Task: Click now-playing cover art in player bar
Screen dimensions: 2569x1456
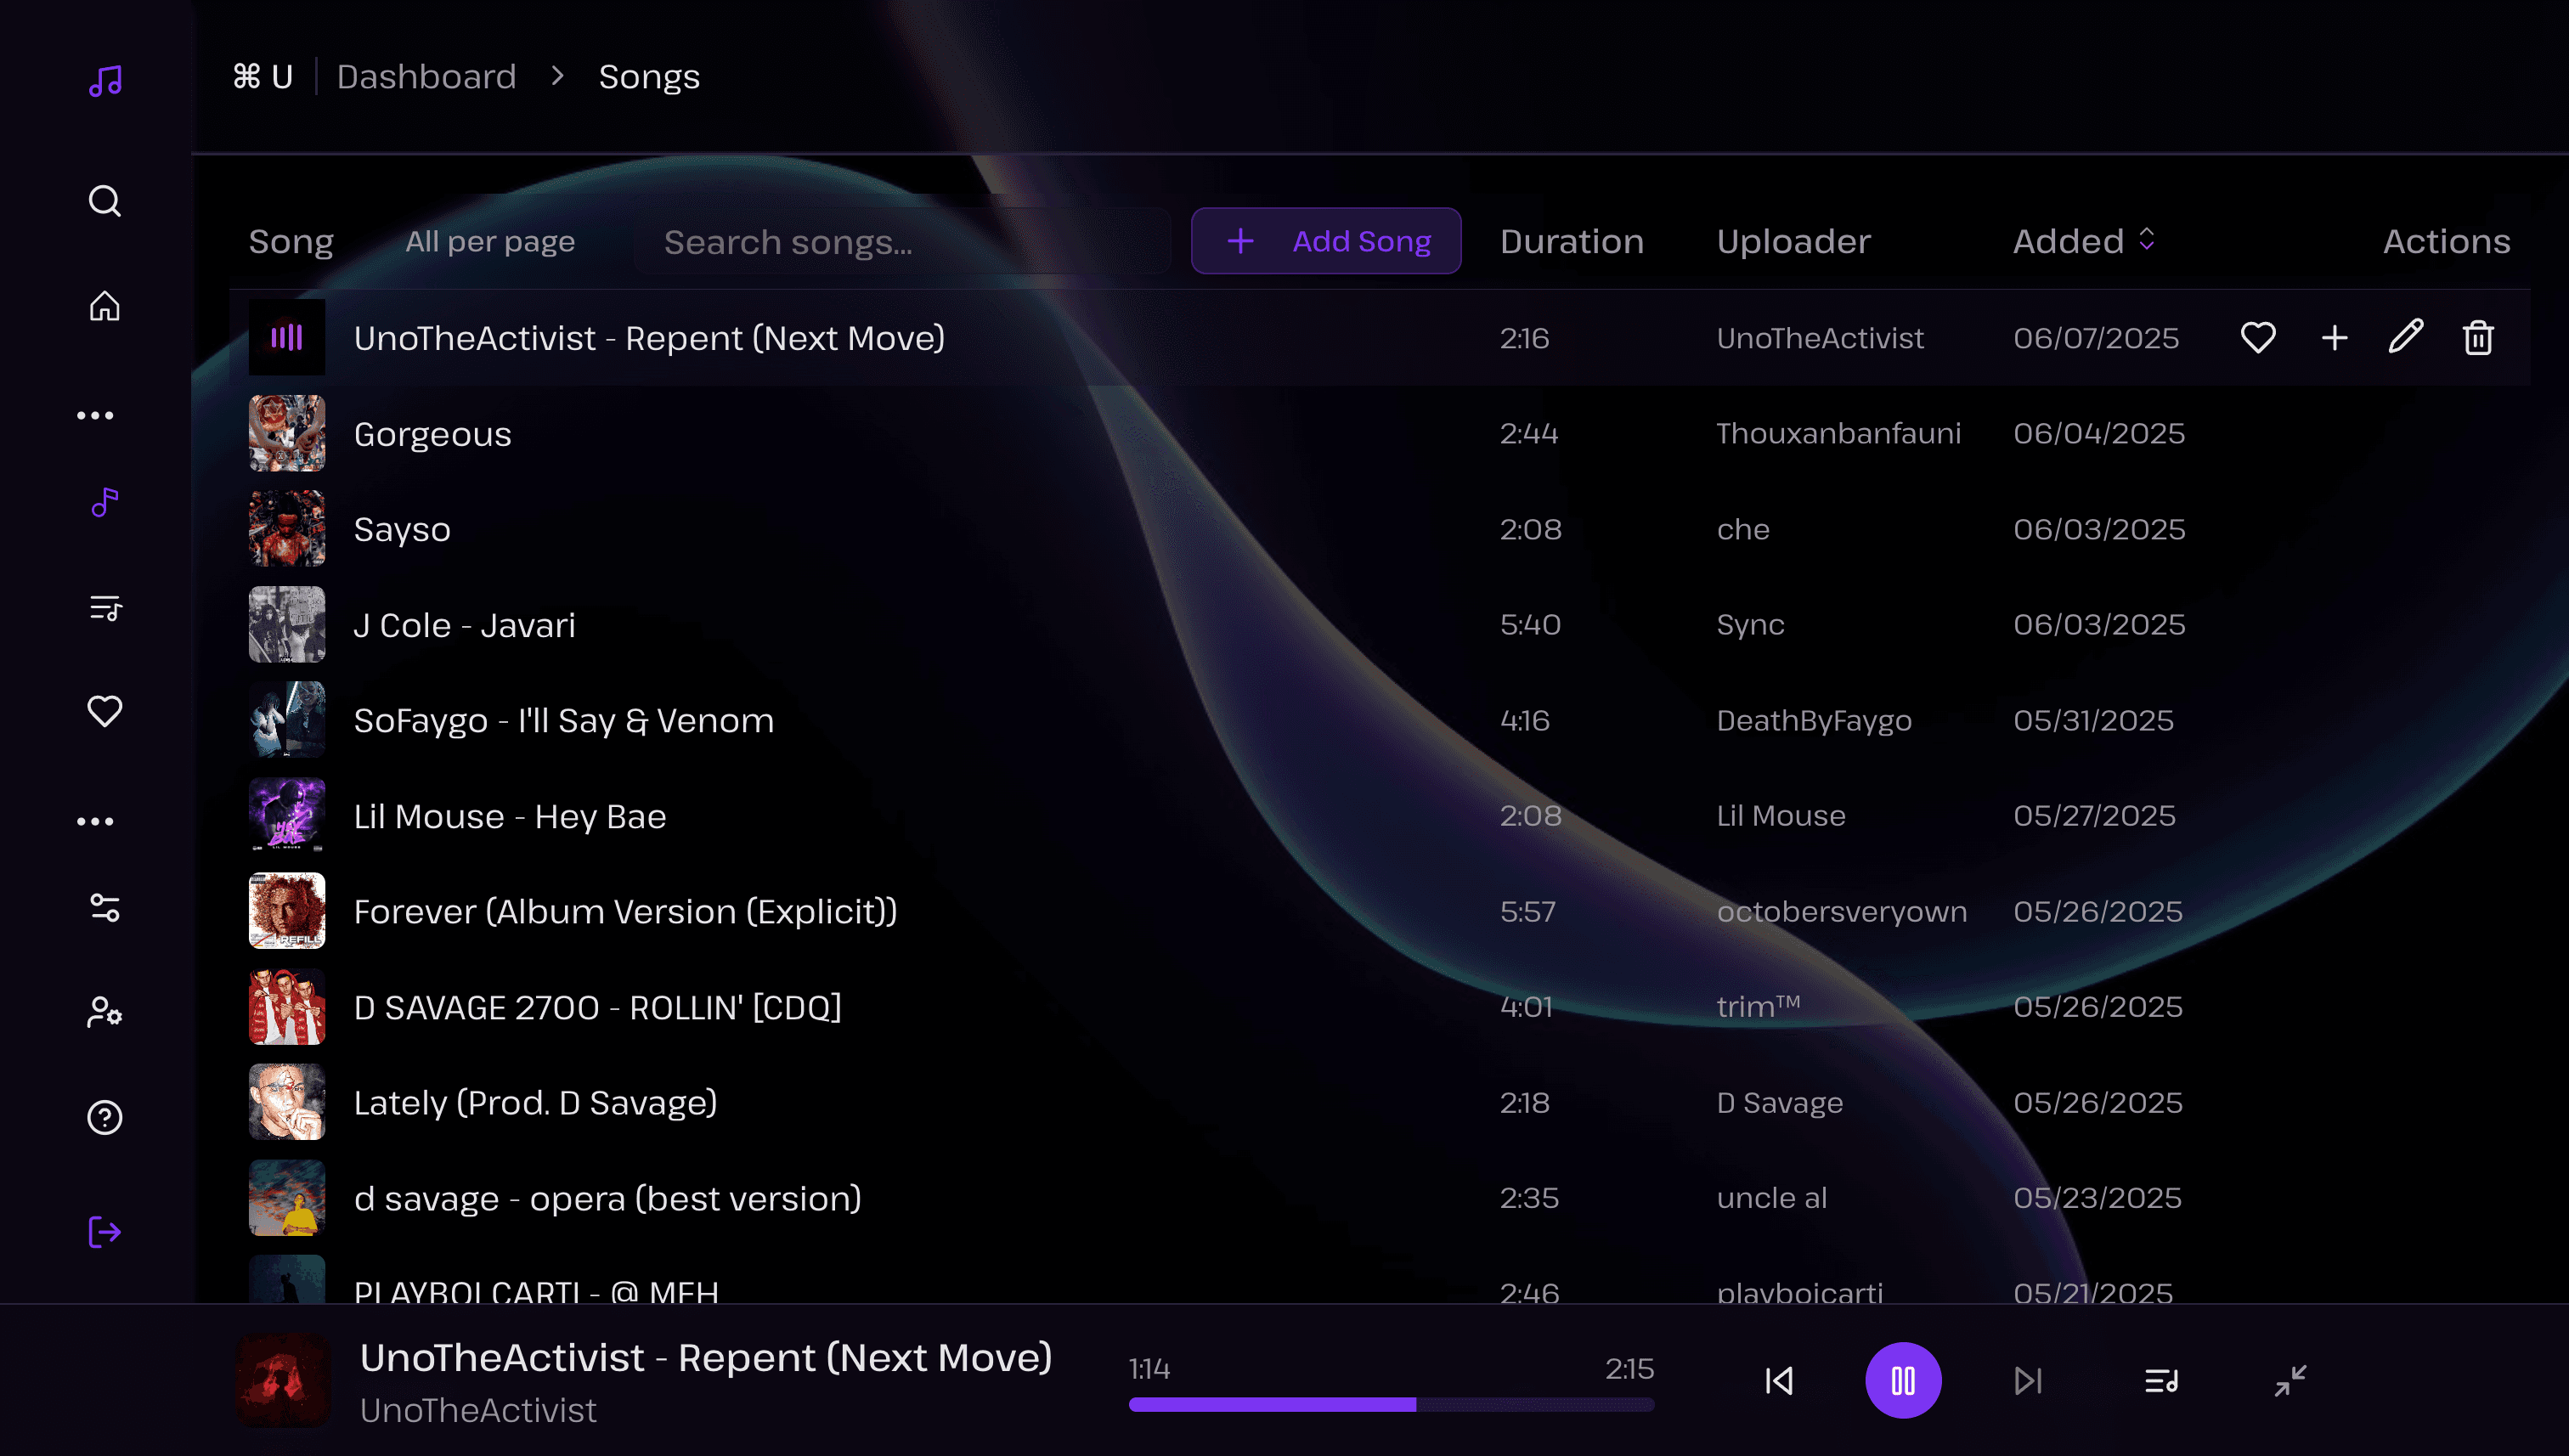Action: click(283, 1380)
